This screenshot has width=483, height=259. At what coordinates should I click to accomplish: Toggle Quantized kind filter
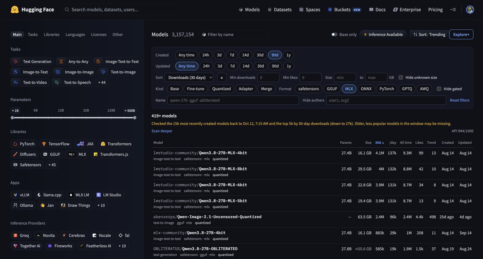tap(221, 89)
